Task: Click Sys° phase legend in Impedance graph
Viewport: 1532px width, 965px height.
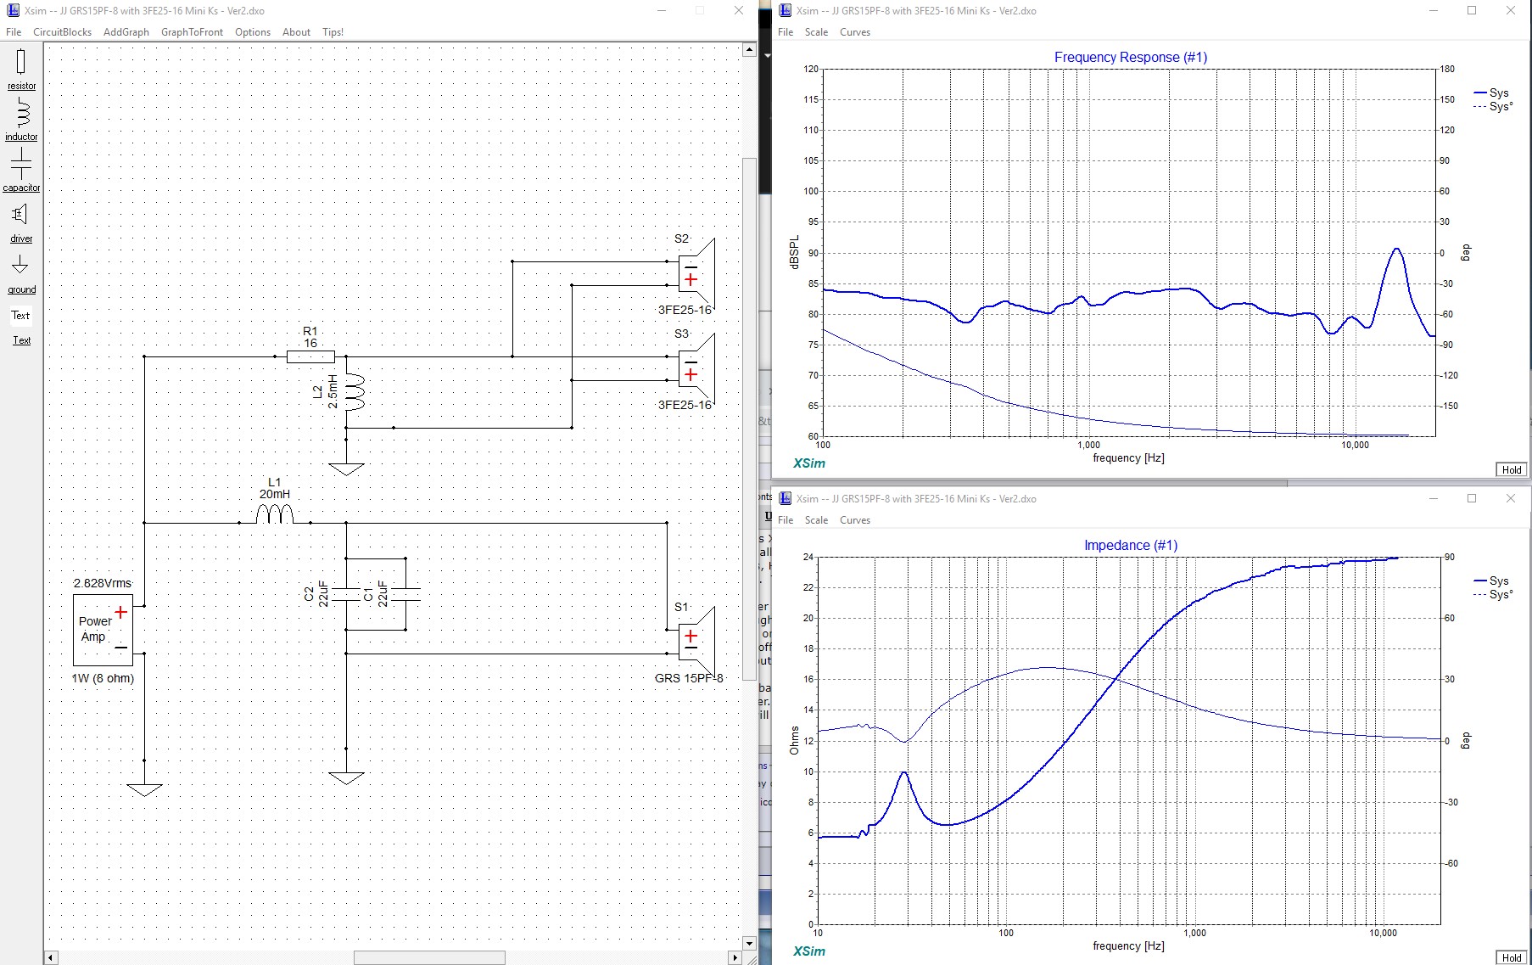Action: pyautogui.click(x=1493, y=594)
